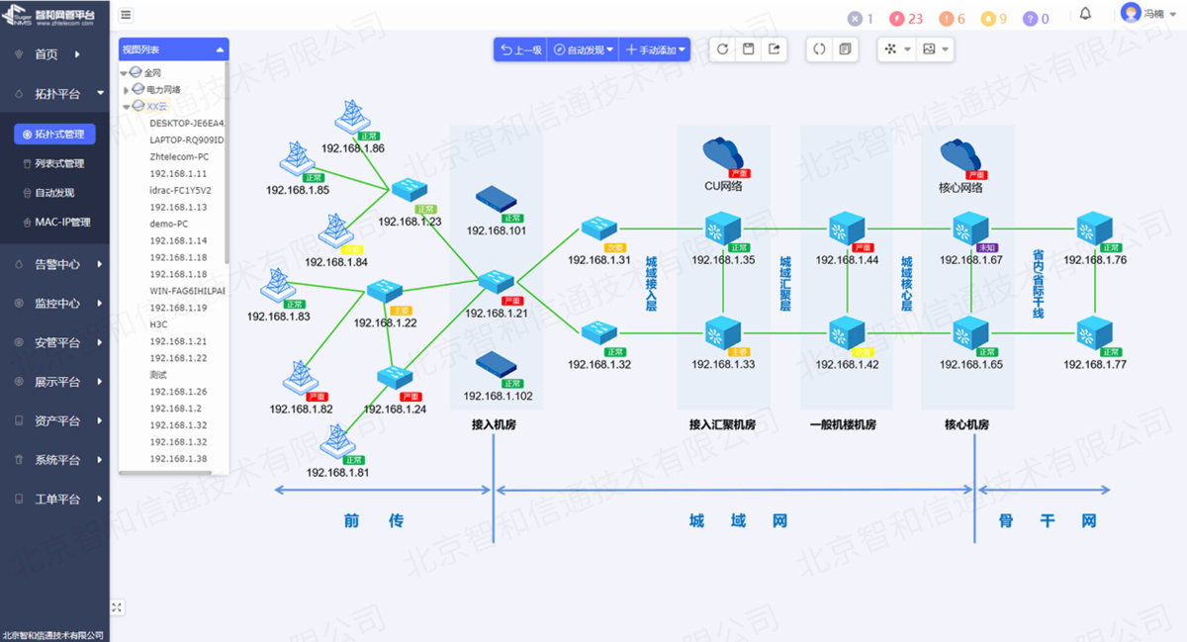Open the layout style dropdown
Image resolution: width=1187 pixels, height=642 pixels.
click(897, 49)
